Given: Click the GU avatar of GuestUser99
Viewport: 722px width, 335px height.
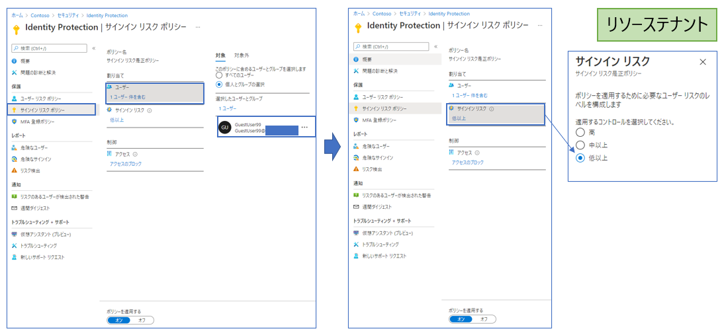Looking at the screenshot, I should 225,128.
